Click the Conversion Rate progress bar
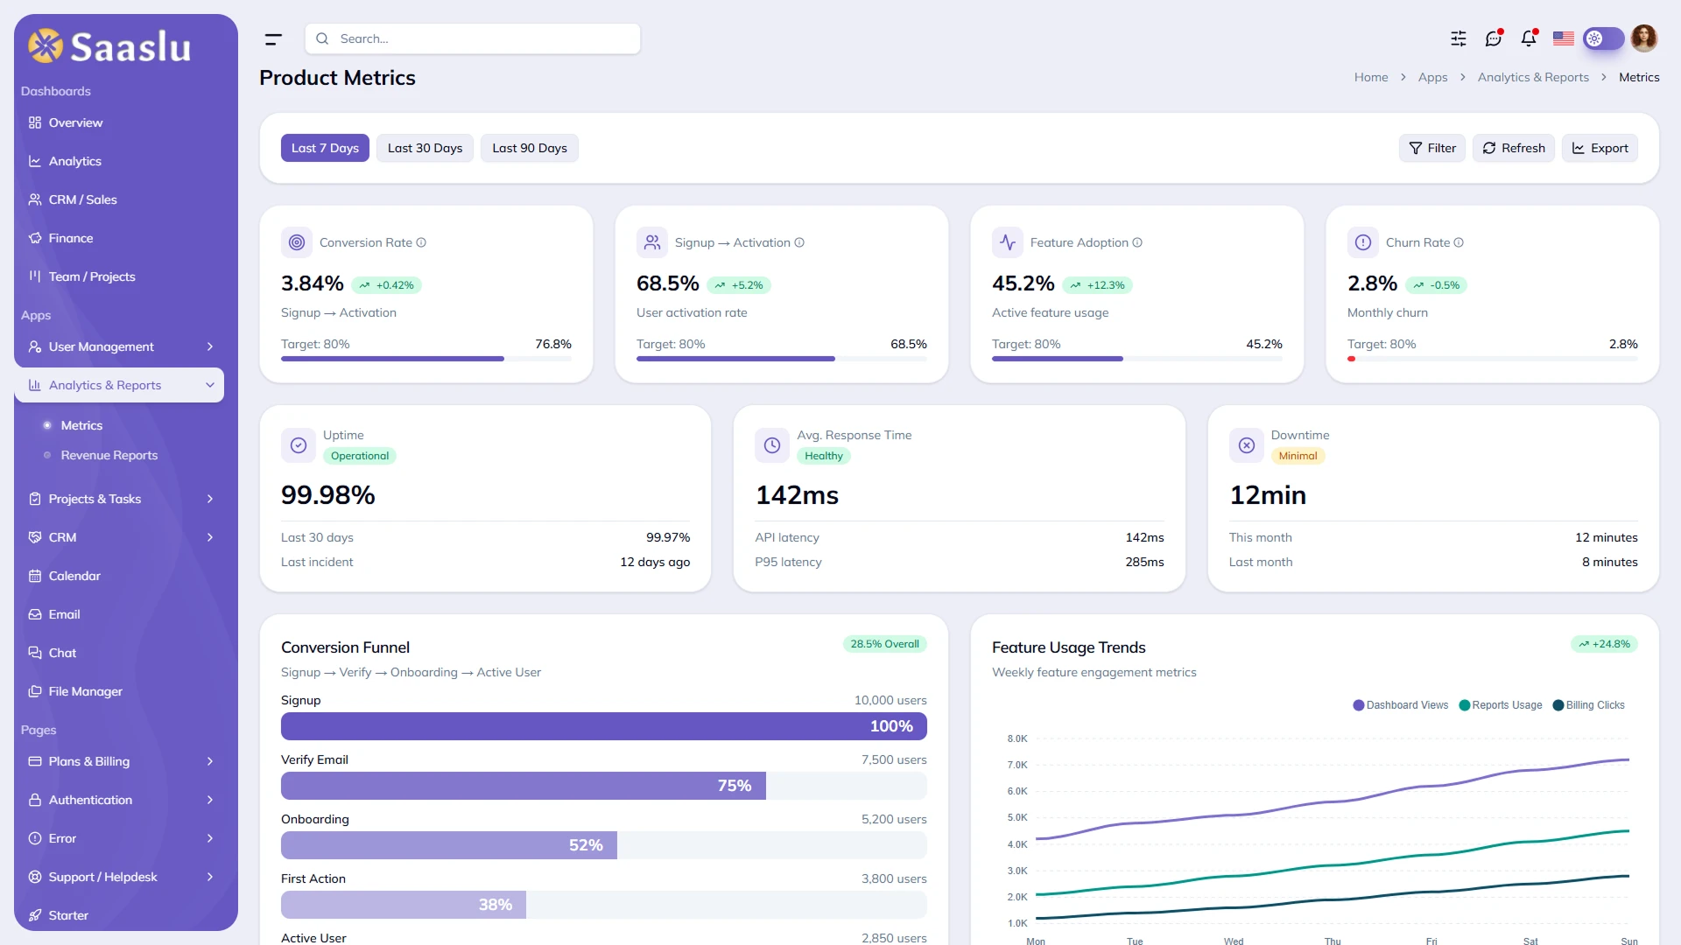 click(426, 359)
